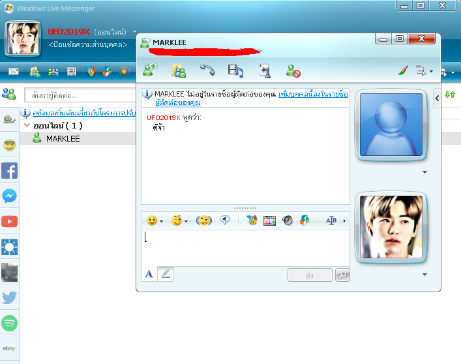Image resolution: width=461 pixels, height=364 pixels.
Task: Open font settings with blue A icon
Action: click(149, 274)
